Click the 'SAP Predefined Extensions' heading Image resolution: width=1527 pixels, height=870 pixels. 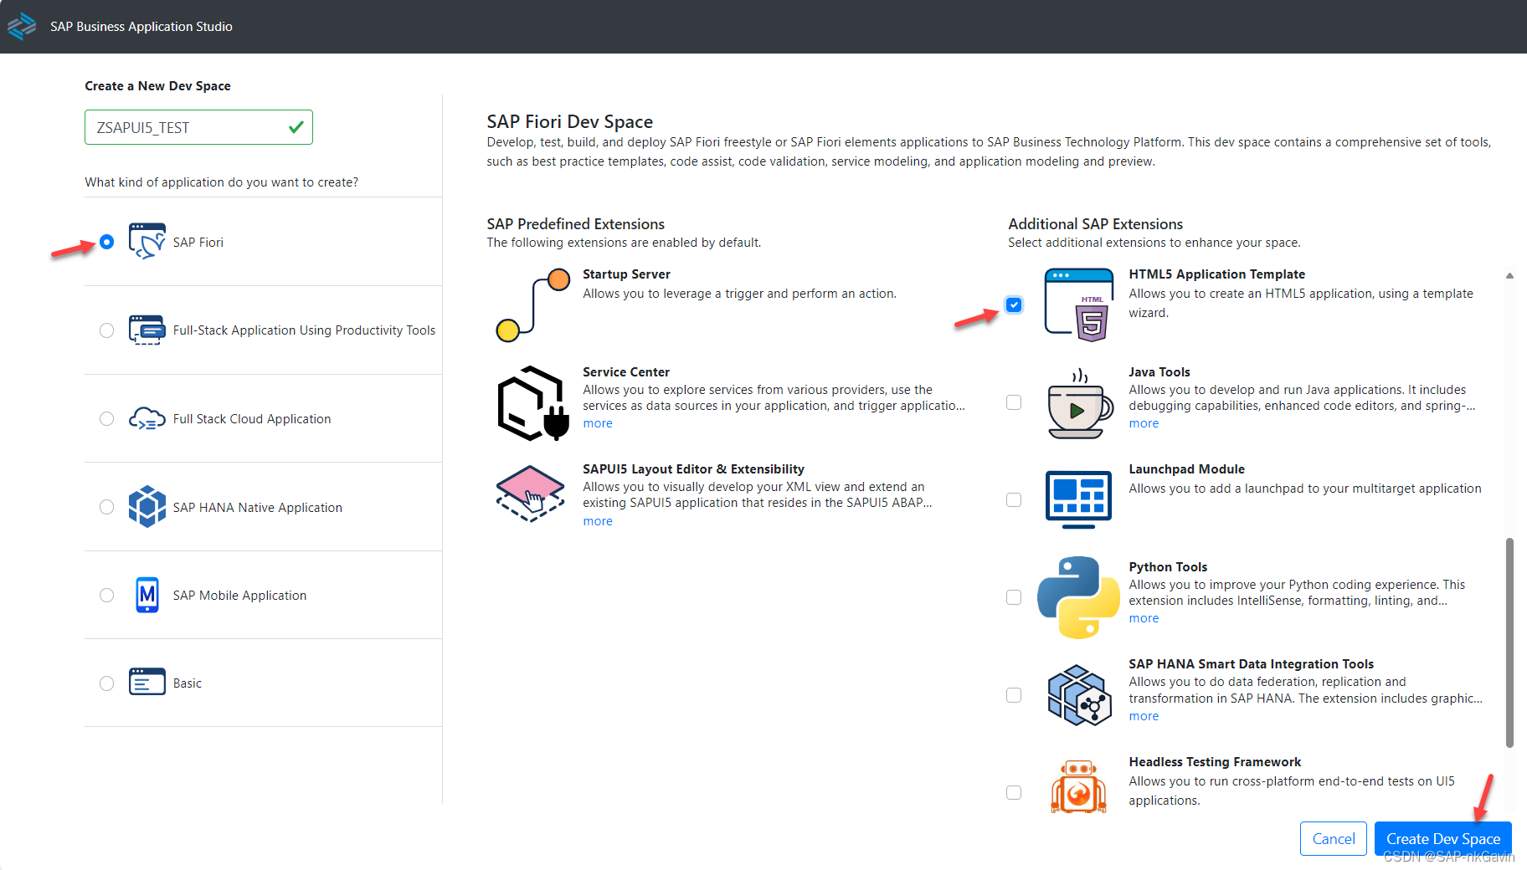point(575,223)
